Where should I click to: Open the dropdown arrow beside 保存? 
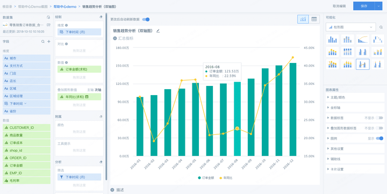click(378, 6)
